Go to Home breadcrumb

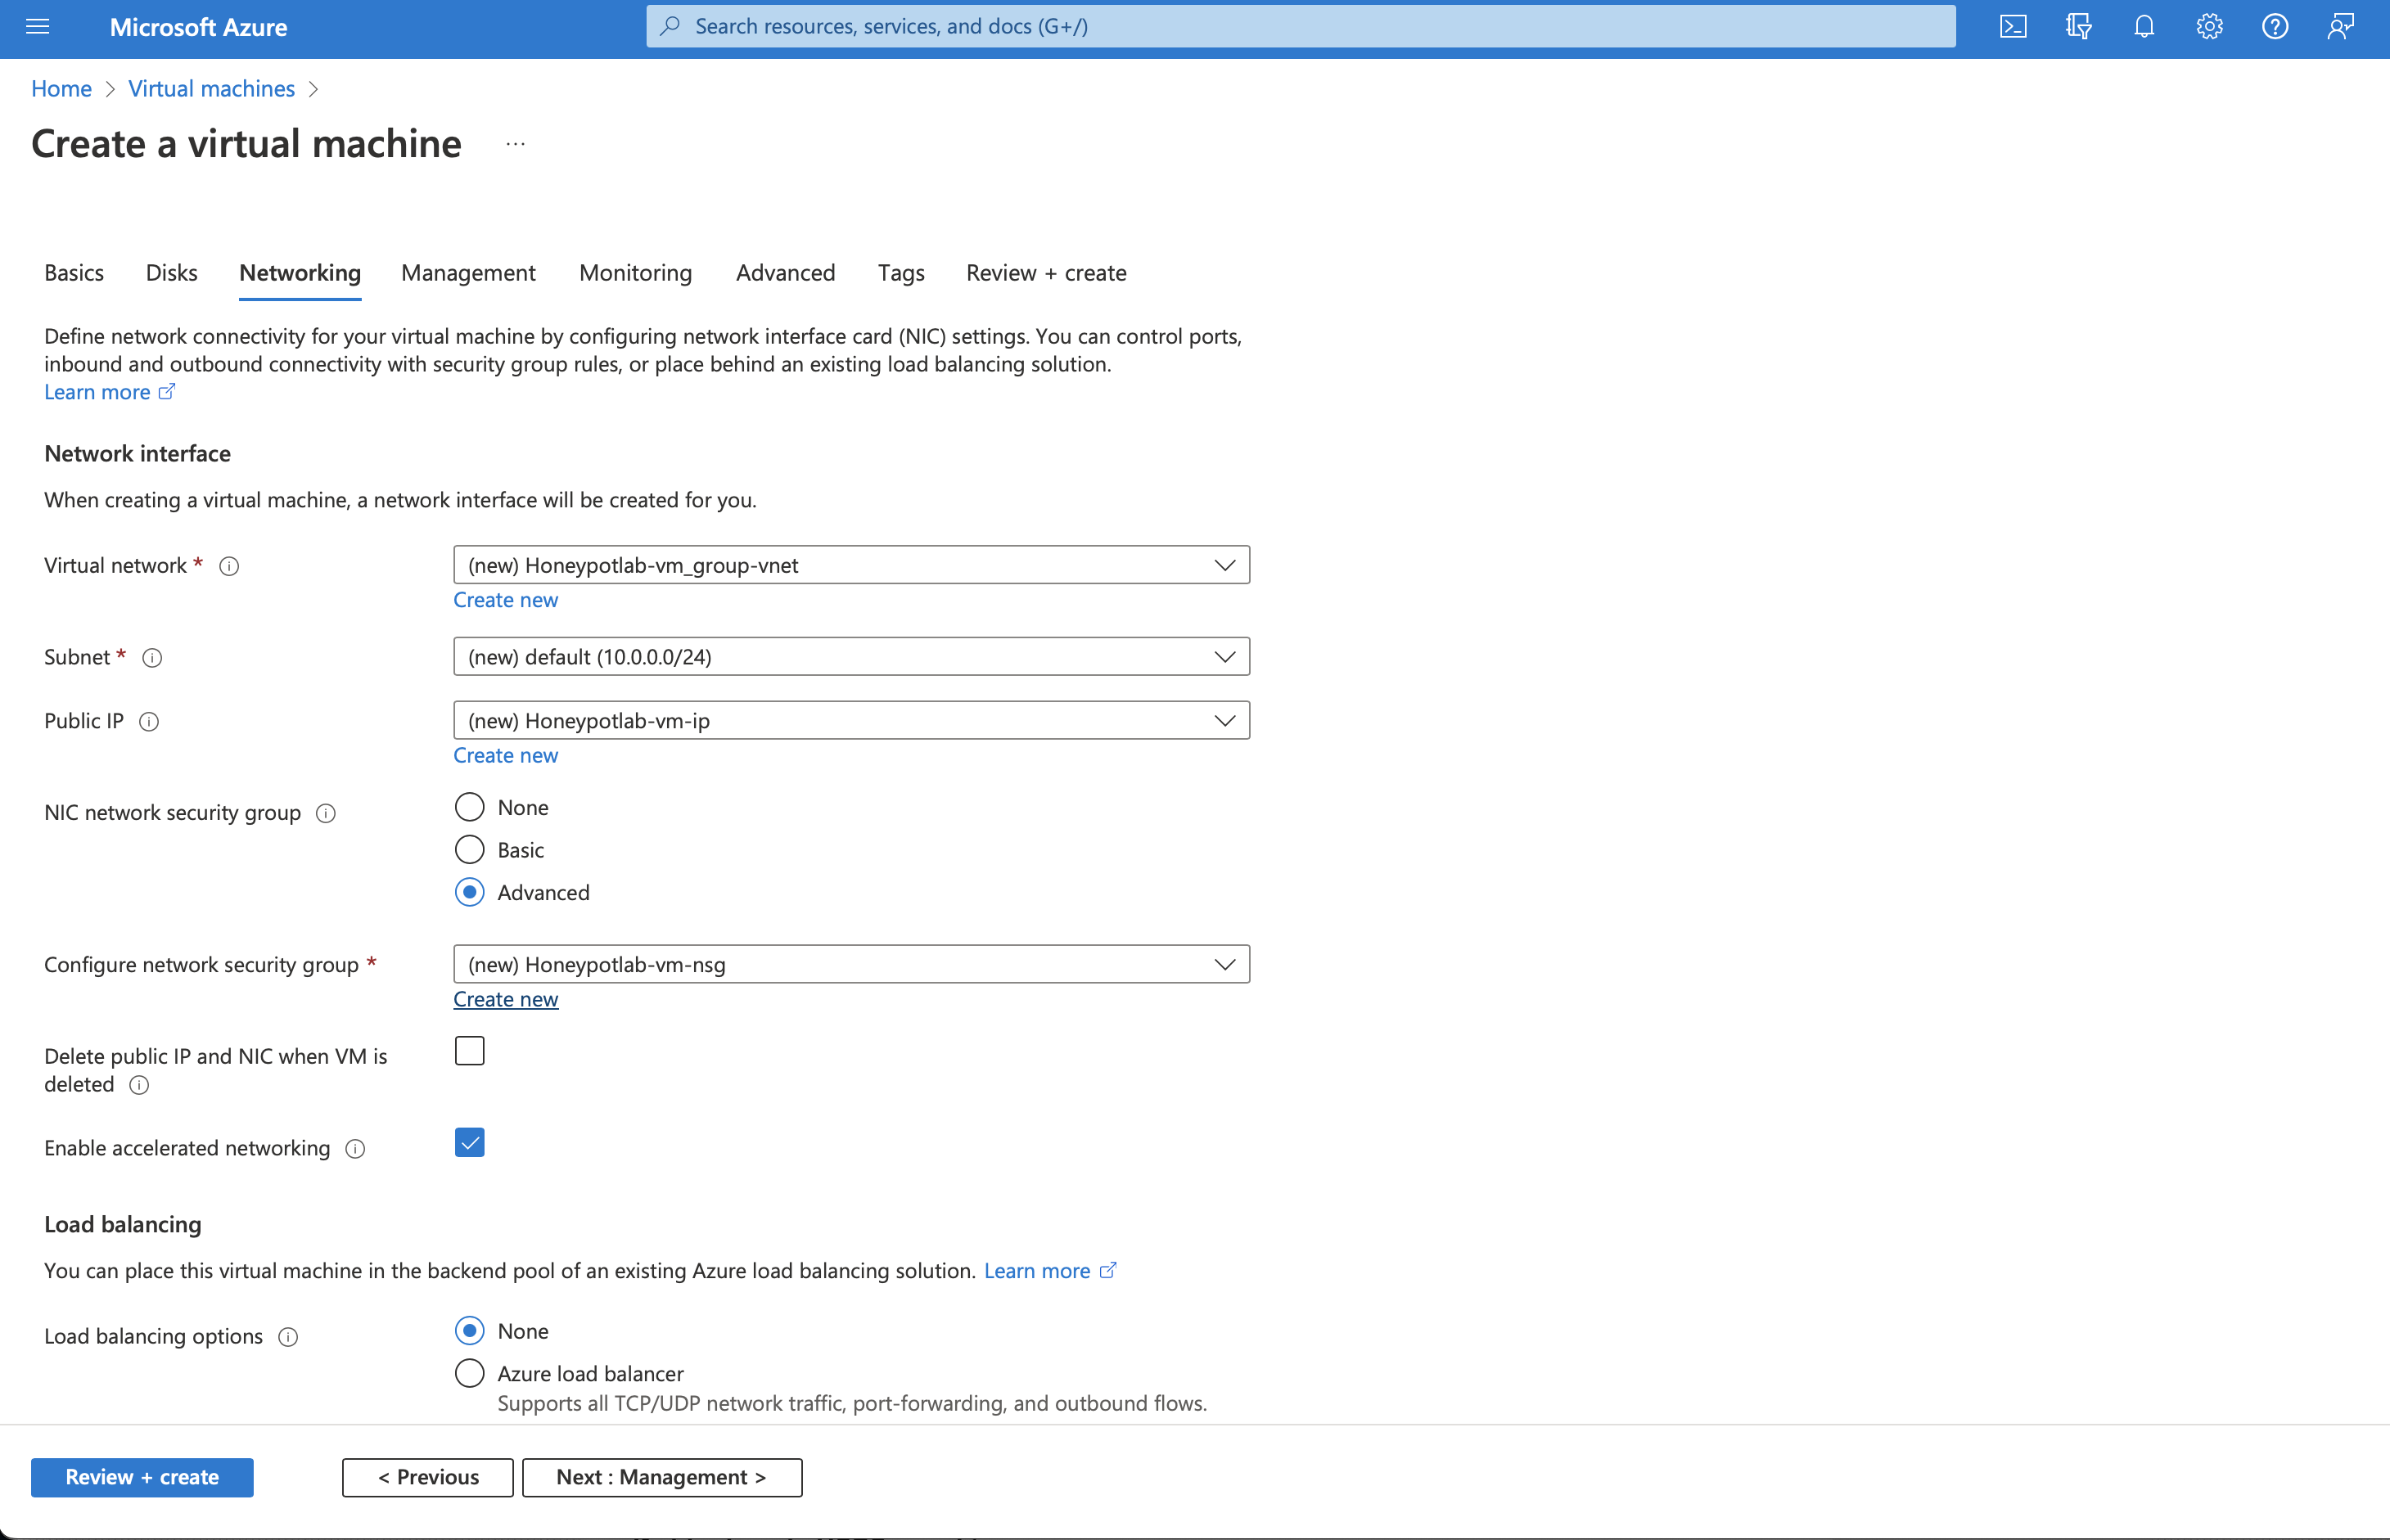(61, 88)
